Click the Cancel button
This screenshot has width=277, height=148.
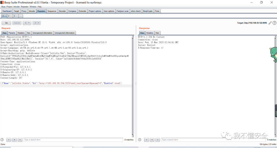point(17,23)
